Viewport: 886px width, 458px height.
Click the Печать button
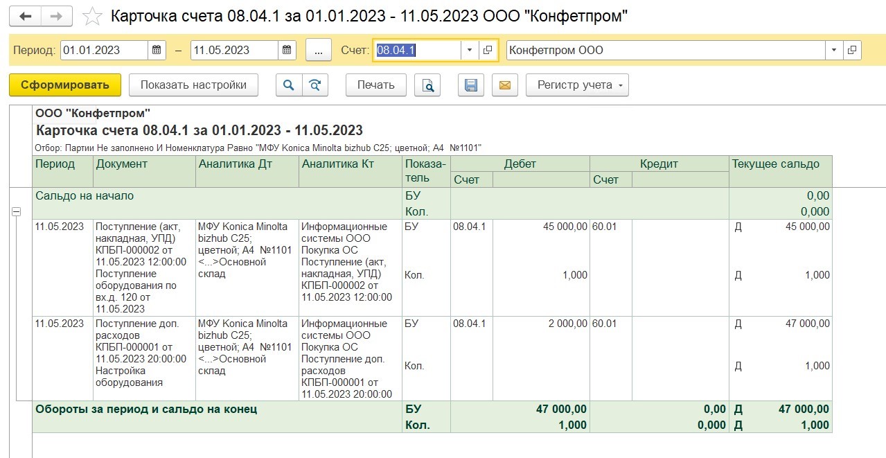pyautogui.click(x=375, y=85)
